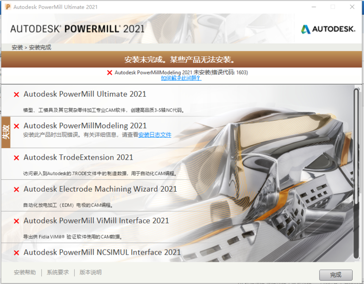The image size is (364, 284).
Task: Click the Autodesk logo in header
Action: (328, 29)
